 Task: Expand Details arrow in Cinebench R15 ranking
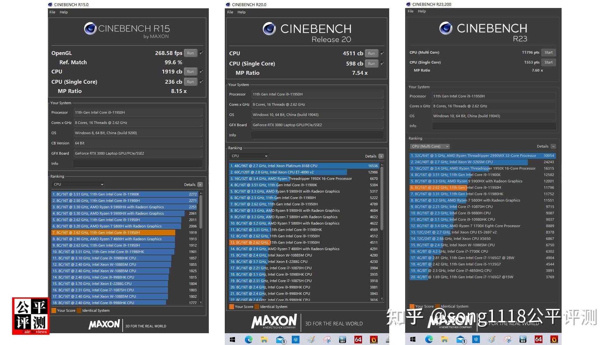200,185
